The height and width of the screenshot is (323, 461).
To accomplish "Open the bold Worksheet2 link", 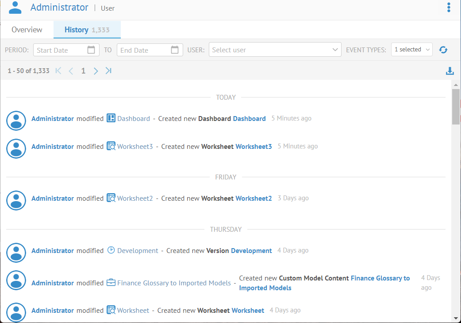I will tap(254, 198).
